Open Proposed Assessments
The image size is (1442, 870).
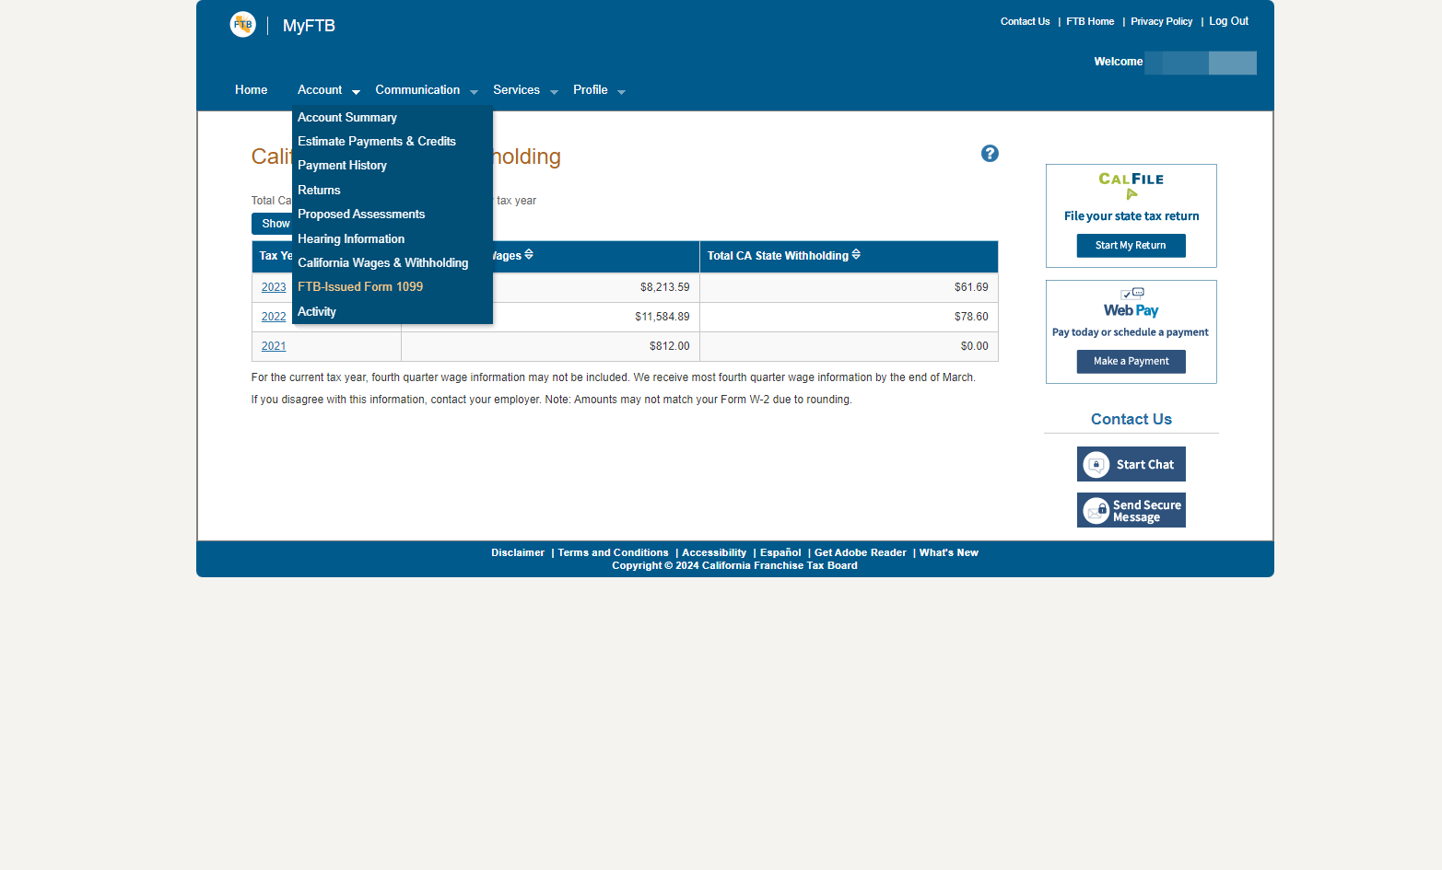pos(361,215)
